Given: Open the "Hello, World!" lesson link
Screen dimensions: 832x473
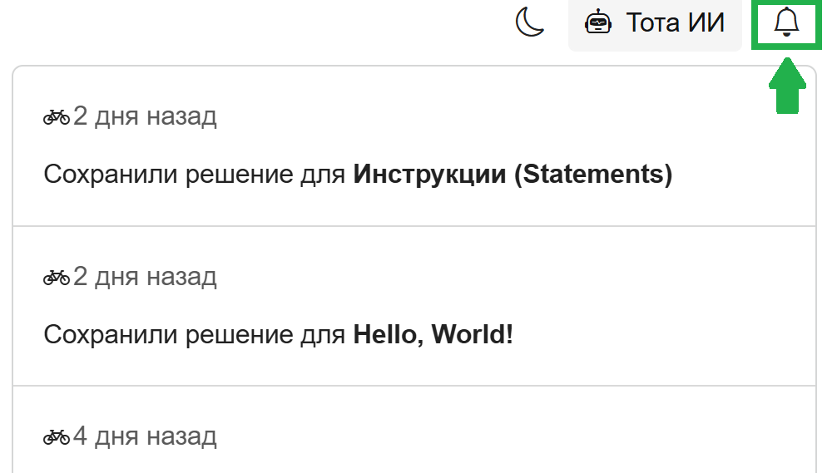Looking at the screenshot, I should tap(433, 335).
